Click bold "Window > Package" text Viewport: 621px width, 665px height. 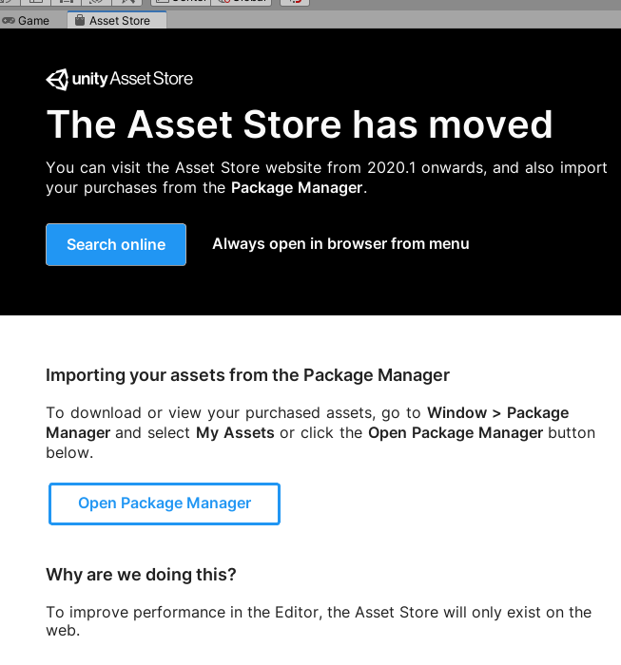click(x=497, y=413)
